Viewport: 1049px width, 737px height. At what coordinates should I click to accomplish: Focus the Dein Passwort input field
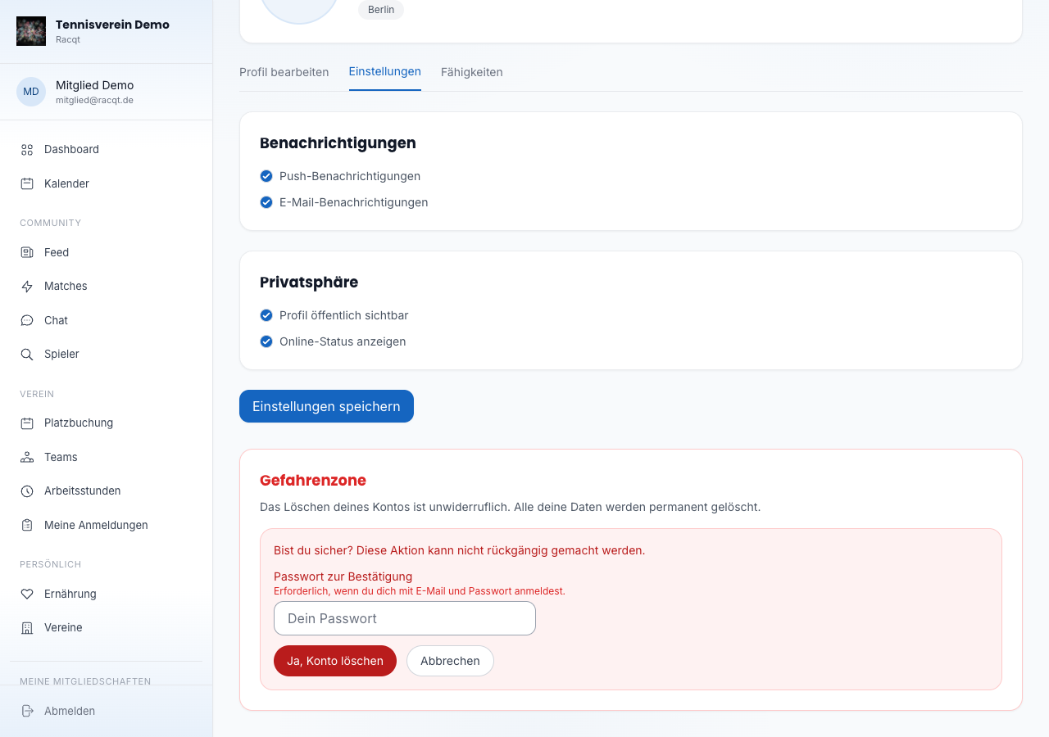[x=405, y=618]
